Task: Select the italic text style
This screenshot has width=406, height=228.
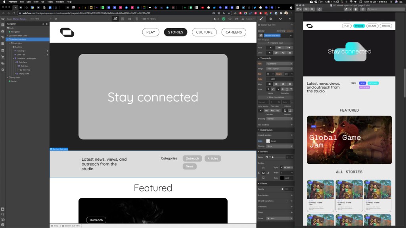Action: [273, 89]
